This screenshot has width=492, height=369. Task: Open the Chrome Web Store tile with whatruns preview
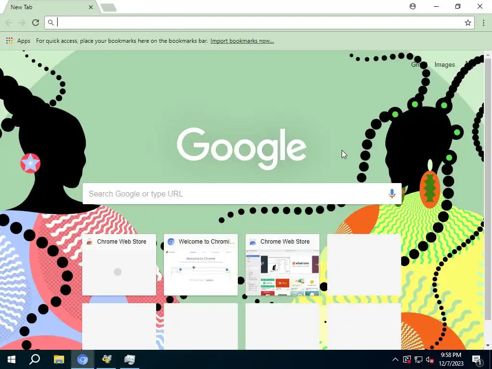click(x=283, y=265)
